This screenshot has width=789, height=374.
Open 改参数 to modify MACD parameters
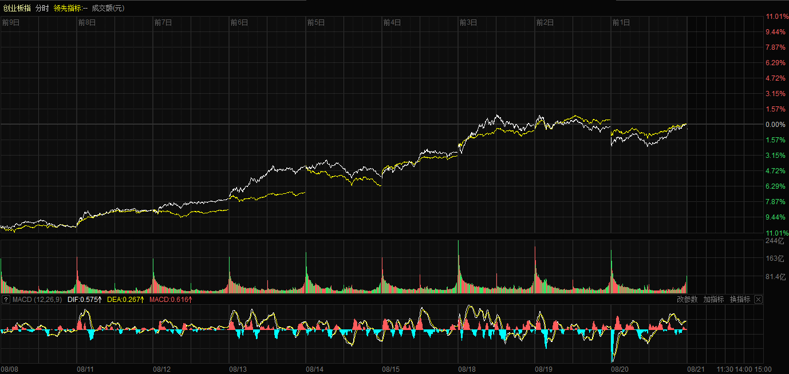[x=687, y=300]
